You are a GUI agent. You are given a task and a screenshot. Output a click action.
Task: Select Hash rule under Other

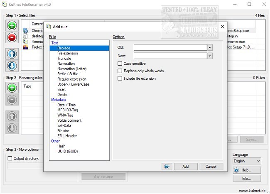click(x=61, y=146)
